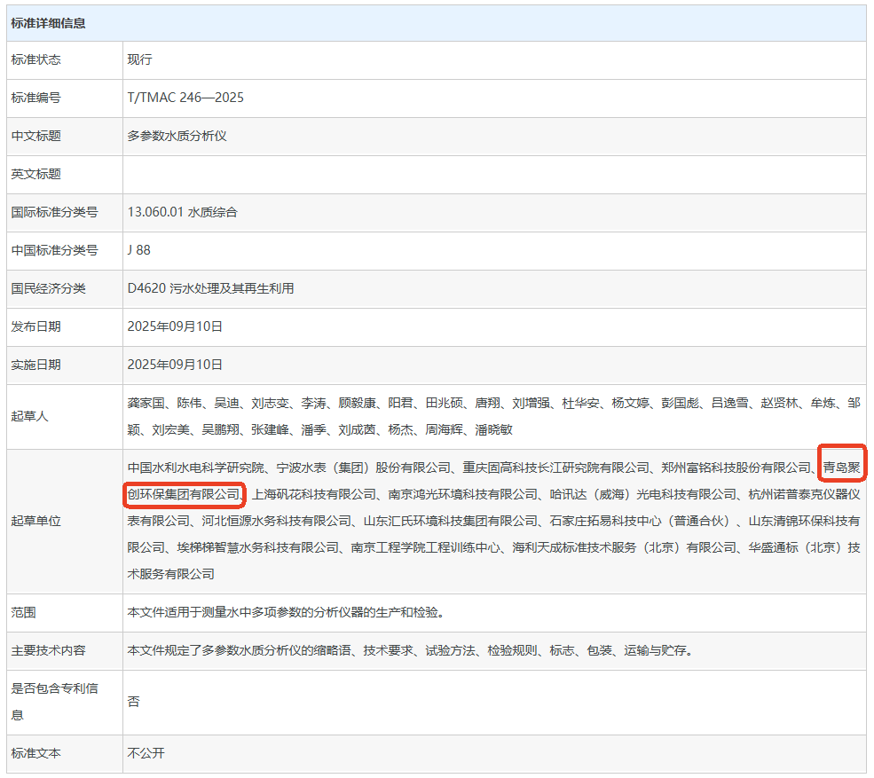This screenshot has width=874, height=778.
Task: Click drafter name 潘晓敏
Action: click(493, 429)
